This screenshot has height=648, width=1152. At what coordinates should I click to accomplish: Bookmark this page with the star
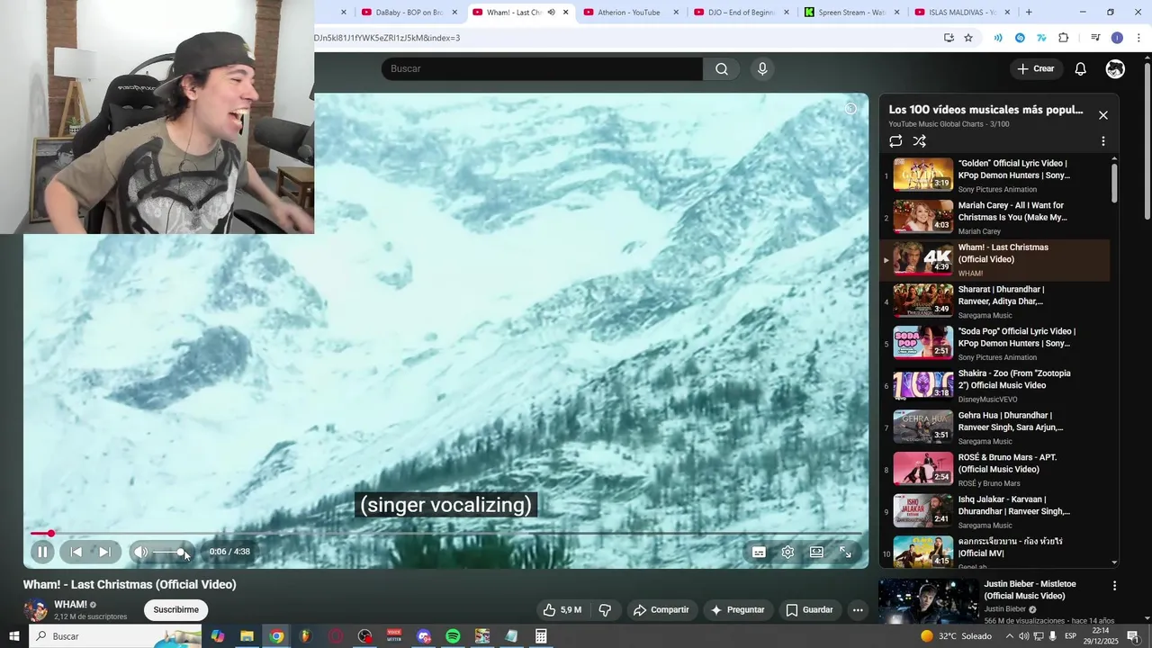(x=968, y=38)
